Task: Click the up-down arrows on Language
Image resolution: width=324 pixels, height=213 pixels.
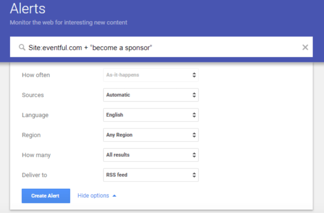Action: click(x=194, y=115)
